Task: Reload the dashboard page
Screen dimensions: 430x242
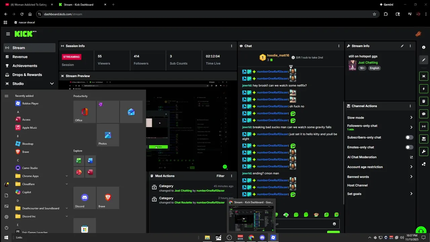Action: (22, 14)
